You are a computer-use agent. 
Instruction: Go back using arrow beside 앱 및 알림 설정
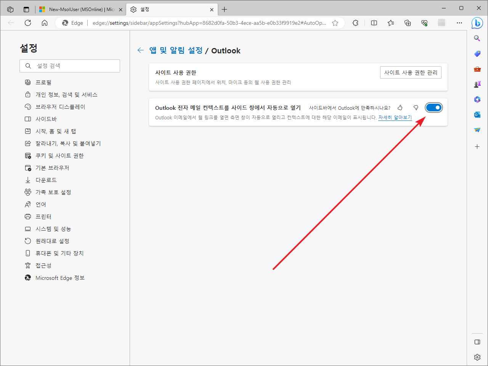click(140, 50)
